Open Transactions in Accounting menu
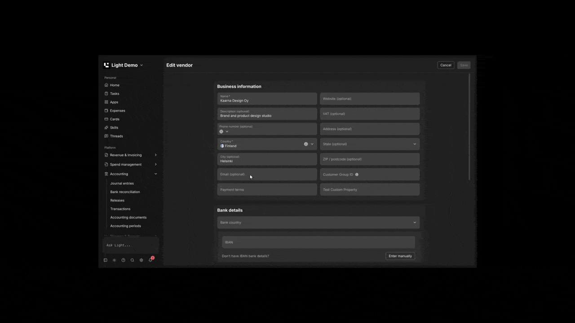The height and width of the screenshot is (323, 575). pos(120,209)
